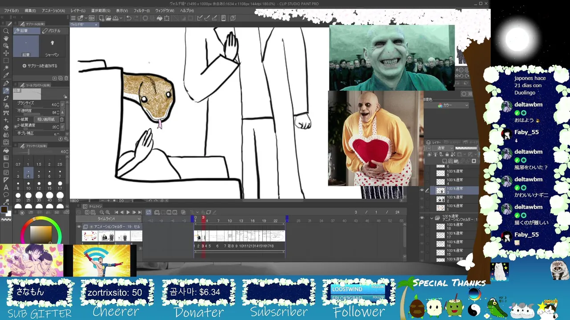Select the Eraser tool
Screen dimensions: 570x320
[x=6, y=128]
